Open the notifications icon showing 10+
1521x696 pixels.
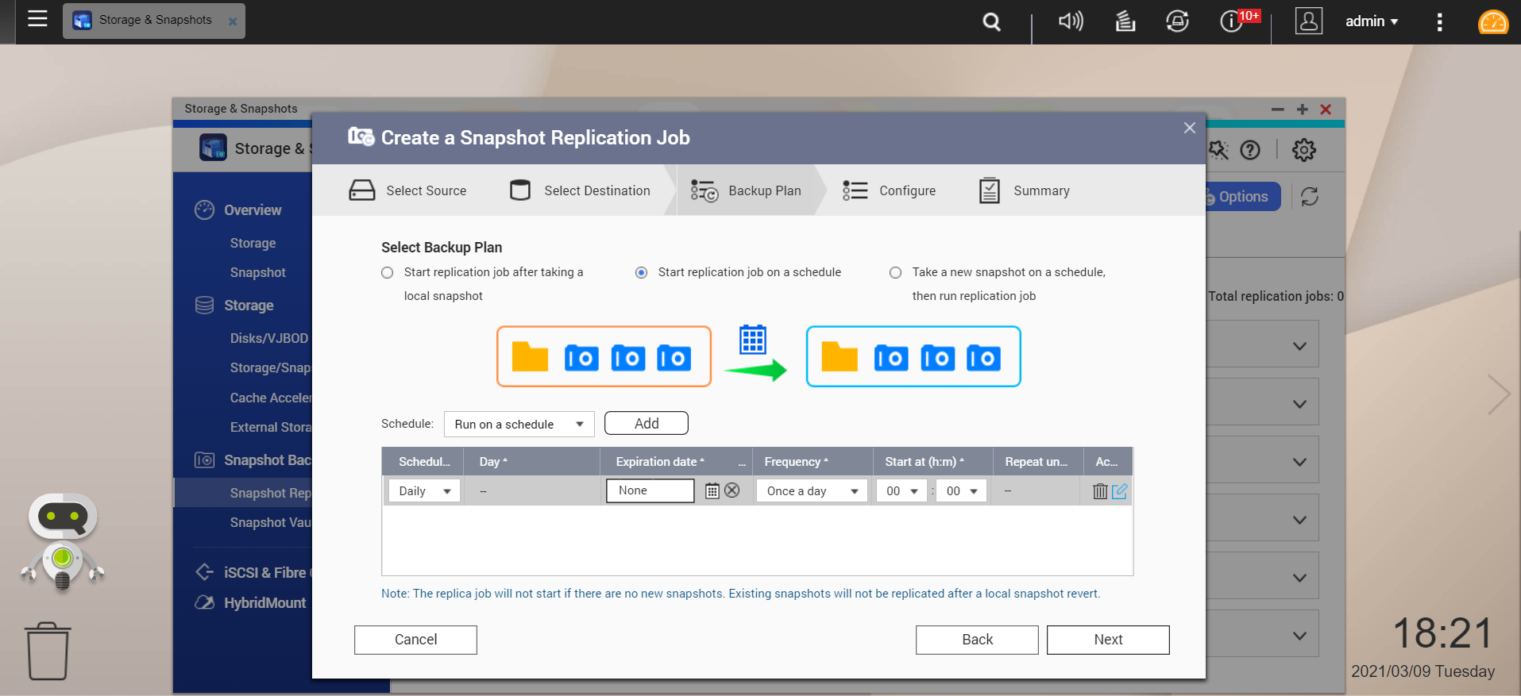pos(1232,21)
